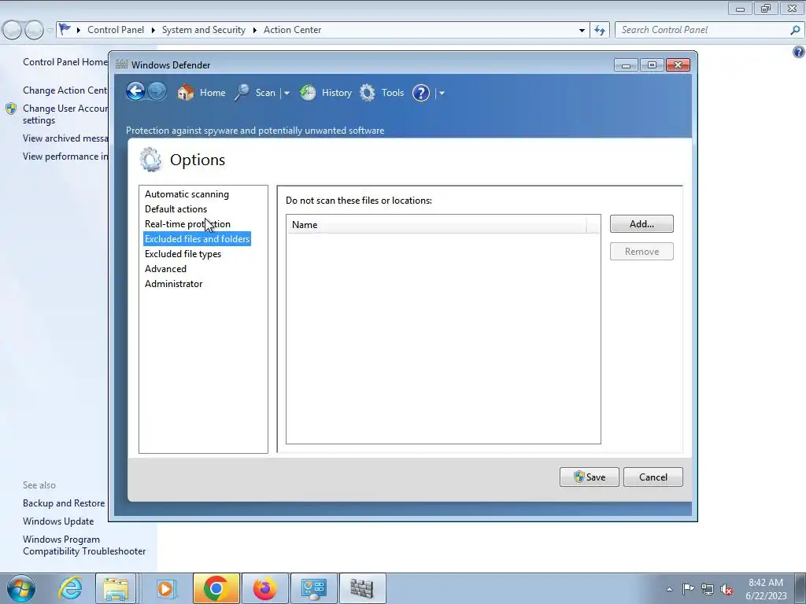Select Advanced option
The height and width of the screenshot is (604, 806).
pos(165,269)
